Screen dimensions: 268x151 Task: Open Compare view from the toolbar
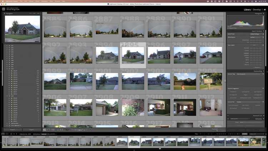coord(53,130)
